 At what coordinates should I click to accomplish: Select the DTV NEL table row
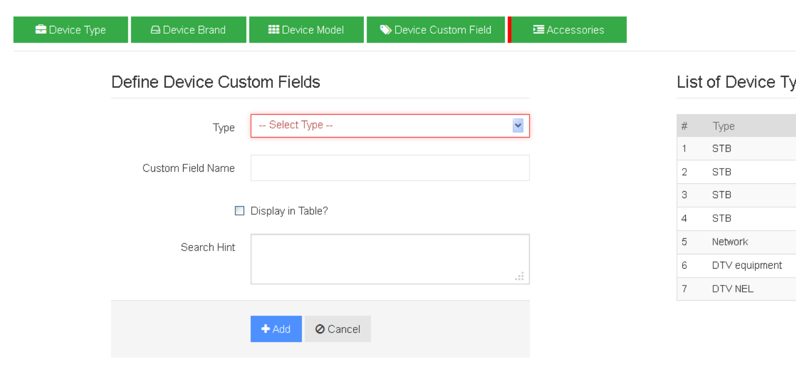(735, 289)
